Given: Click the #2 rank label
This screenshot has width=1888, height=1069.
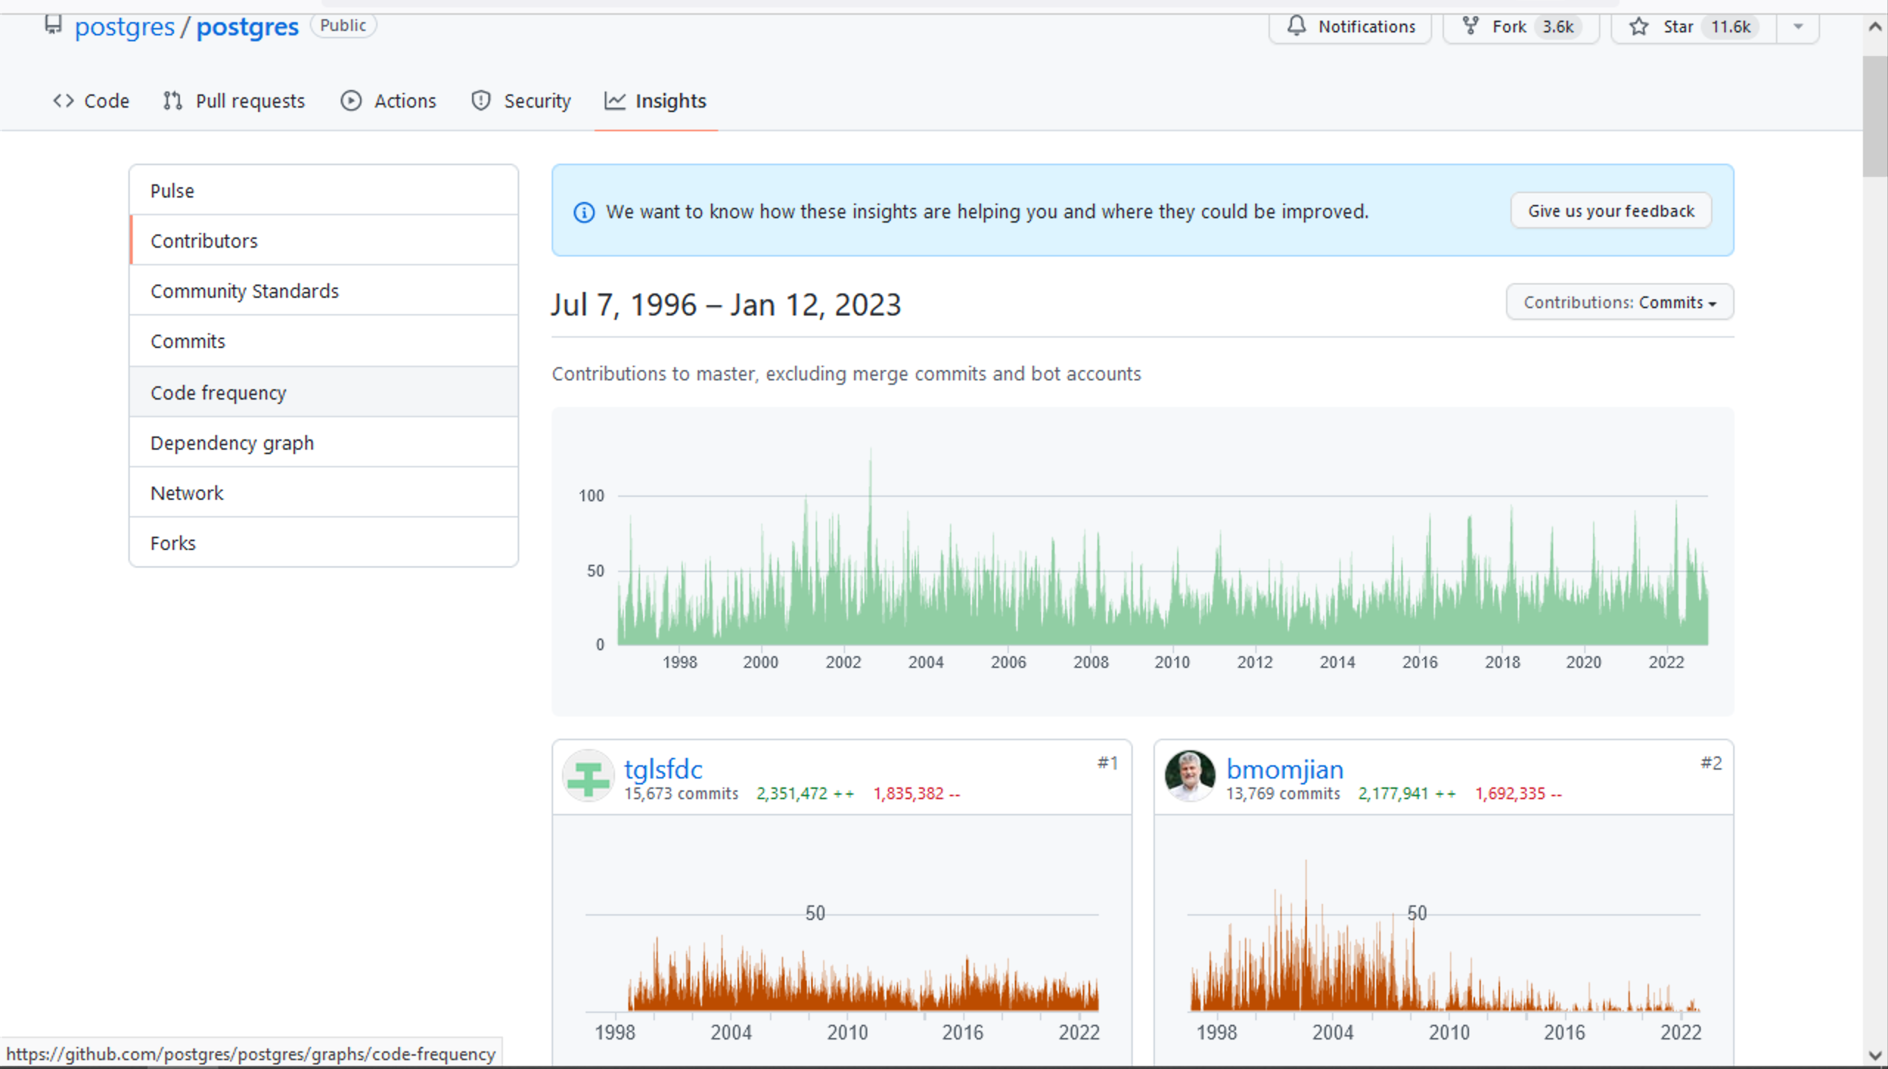Looking at the screenshot, I should click(1711, 762).
